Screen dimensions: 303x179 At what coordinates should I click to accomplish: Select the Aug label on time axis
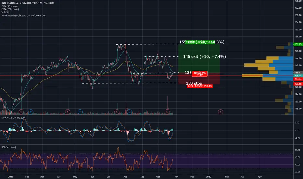pos(125,177)
